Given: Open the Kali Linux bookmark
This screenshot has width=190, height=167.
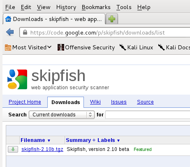Looking at the screenshot, I should 136,47.
